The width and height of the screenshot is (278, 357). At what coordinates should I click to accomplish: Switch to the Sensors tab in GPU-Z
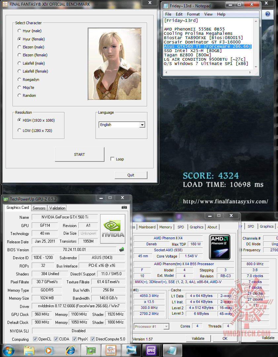(39, 208)
